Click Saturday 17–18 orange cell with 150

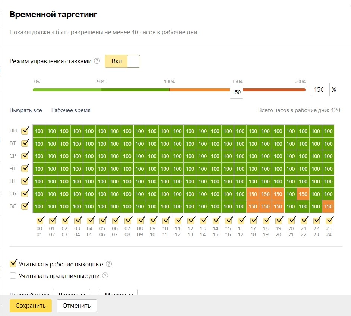253,194
